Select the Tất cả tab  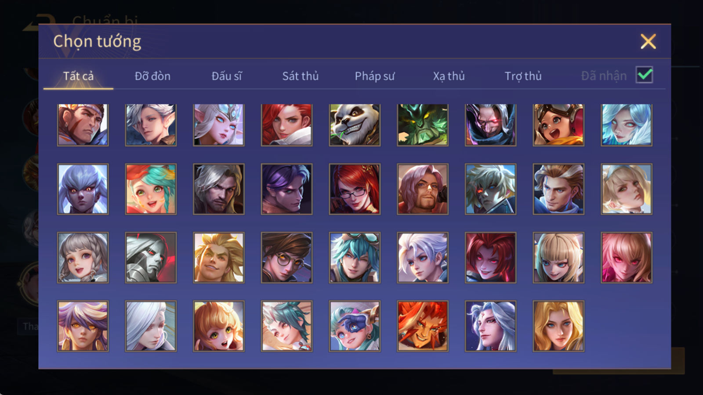click(x=78, y=76)
